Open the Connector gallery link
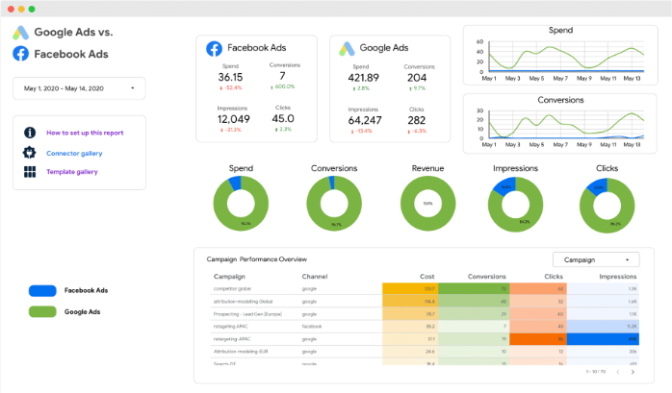672x393 pixels. (x=74, y=153)
